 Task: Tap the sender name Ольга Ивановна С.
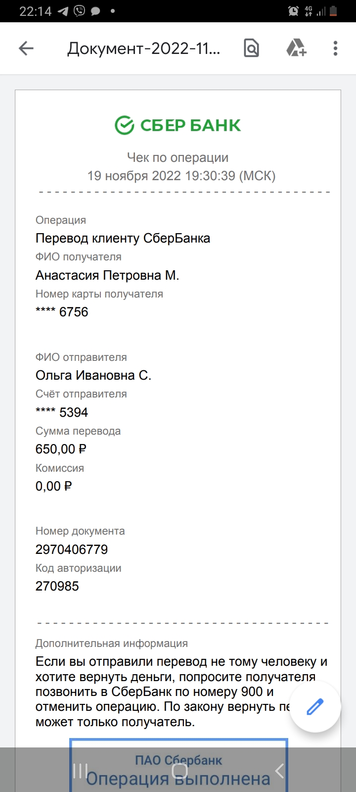(x=93, y=375)
